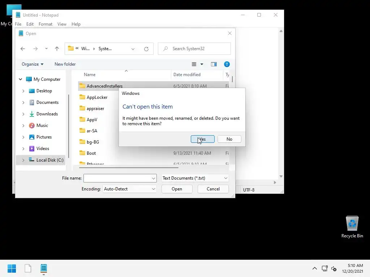This screenshot has width=370, height=277.
Task: Open the Encoding Auto-Detect dropdown
Action: pos(130,189)
